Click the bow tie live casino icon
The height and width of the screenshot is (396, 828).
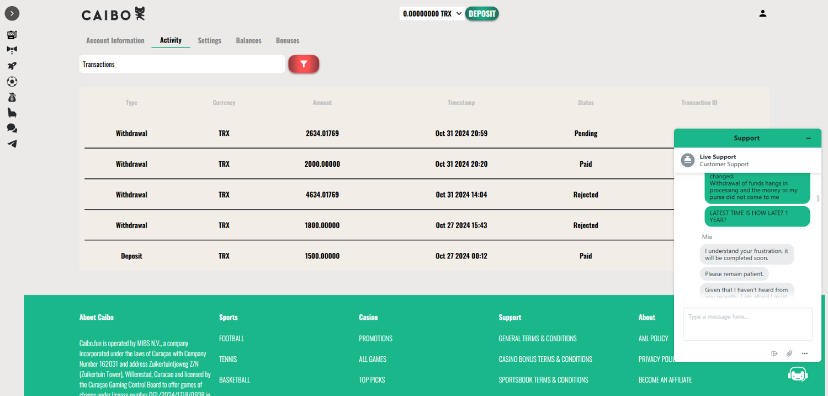point(12,50)
